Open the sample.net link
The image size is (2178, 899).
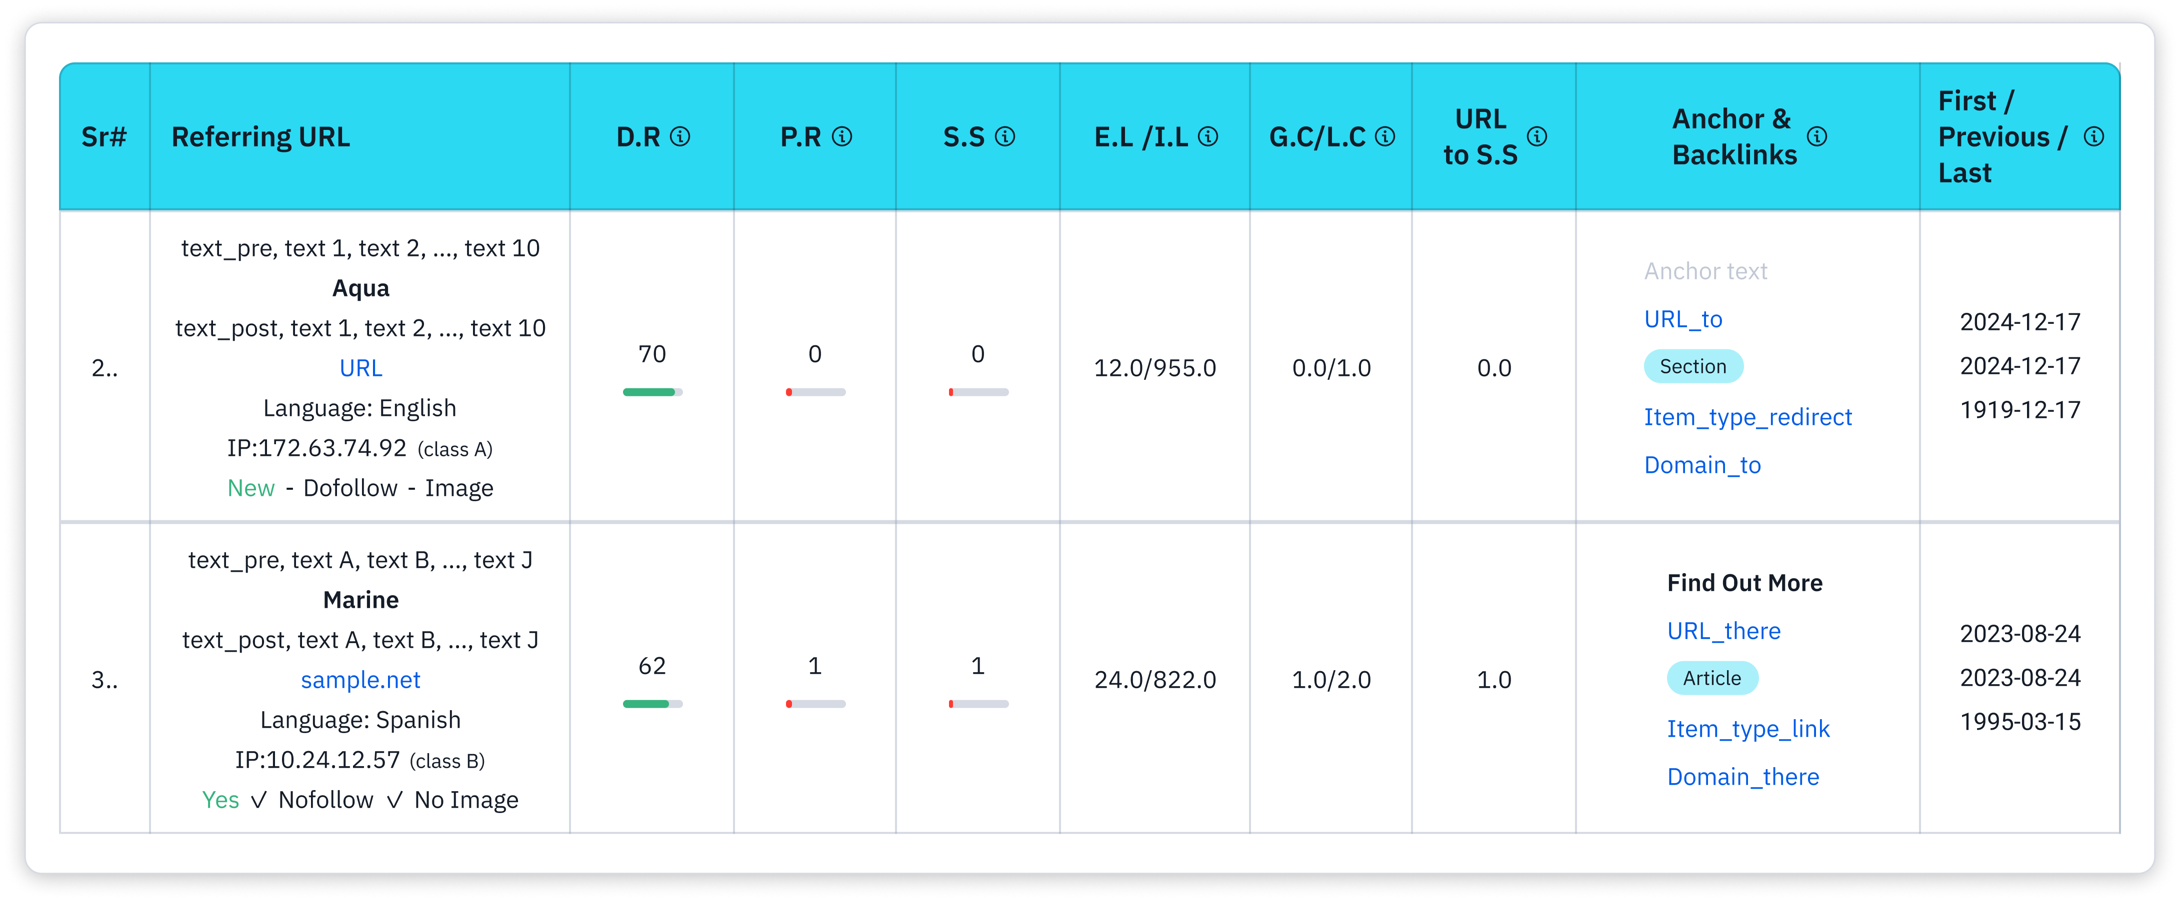pyautogui.click(x=360, y=680)
